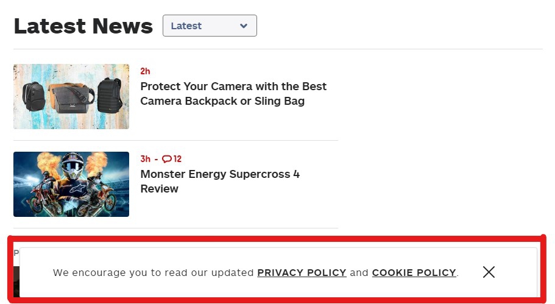
Task: Open the Monster Energy Supercross motocross thumbnail
Action: (x=71, y=184)
